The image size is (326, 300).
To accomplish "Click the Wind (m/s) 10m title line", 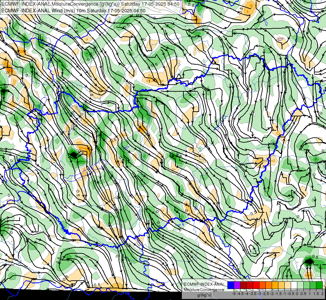I will 73,11.
